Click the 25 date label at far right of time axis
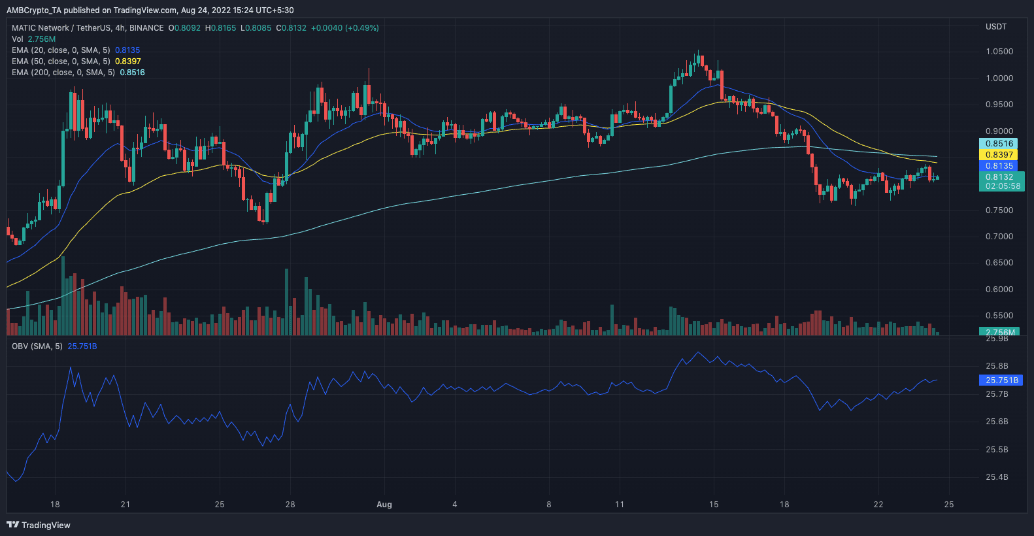 949,505
